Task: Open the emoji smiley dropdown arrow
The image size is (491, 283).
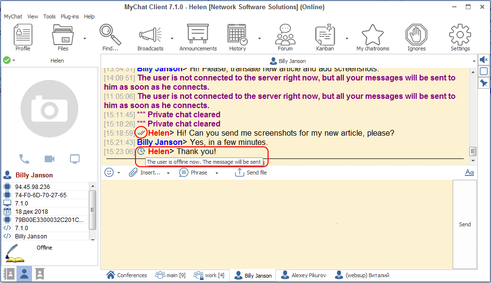Action: [119, 173]
